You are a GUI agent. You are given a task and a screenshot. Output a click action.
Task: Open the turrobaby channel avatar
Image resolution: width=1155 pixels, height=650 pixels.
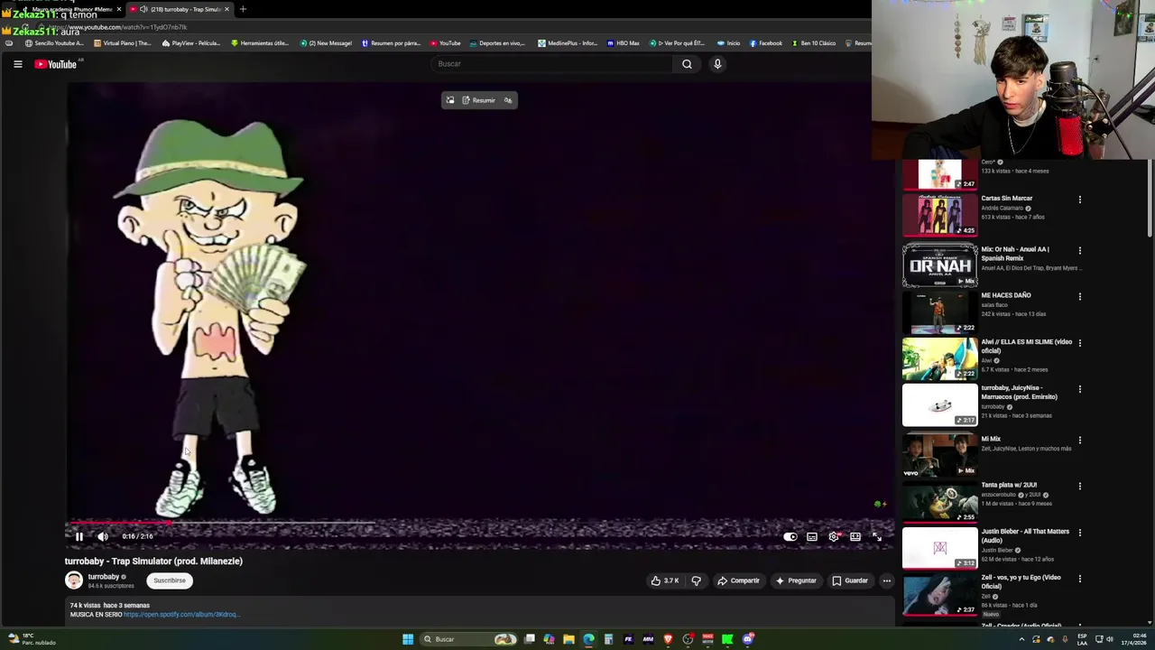pos(74,580)
